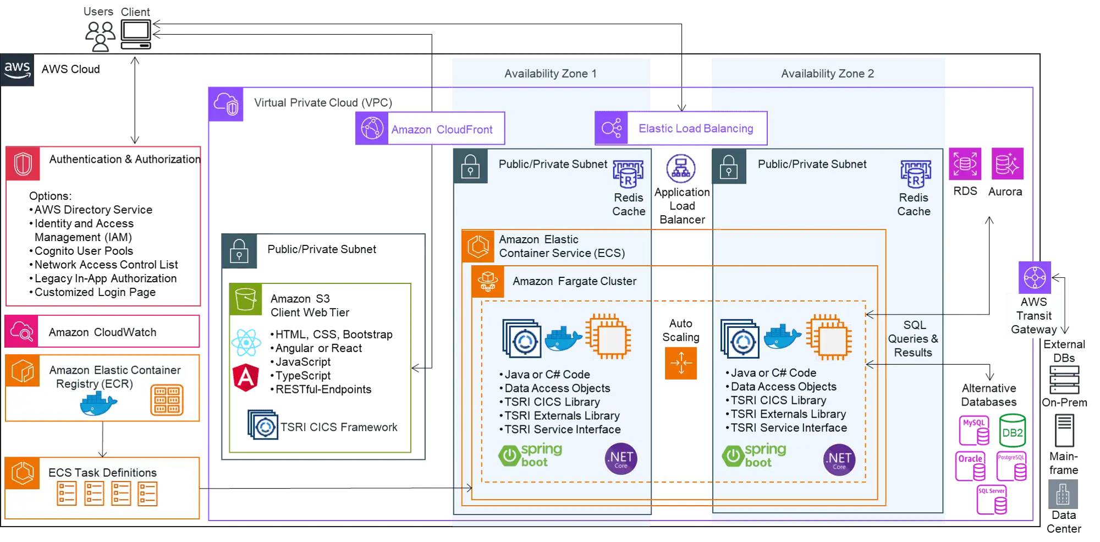Click the 'On-Prem' label
Screen dimensions: 1100x542
point(1065,402)
